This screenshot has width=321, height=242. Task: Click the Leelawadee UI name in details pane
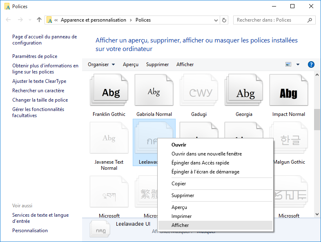(x=133, y=224)
